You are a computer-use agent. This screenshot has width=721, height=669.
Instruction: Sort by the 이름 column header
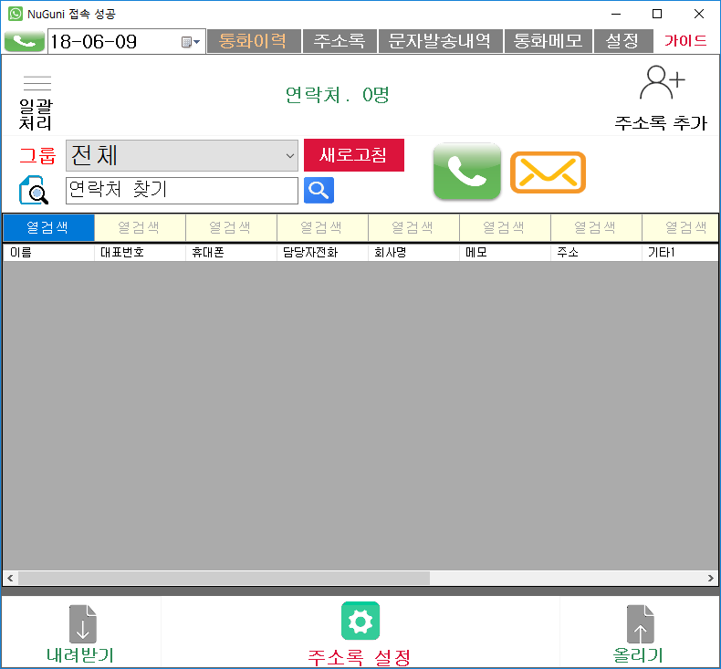pos(48,253)
